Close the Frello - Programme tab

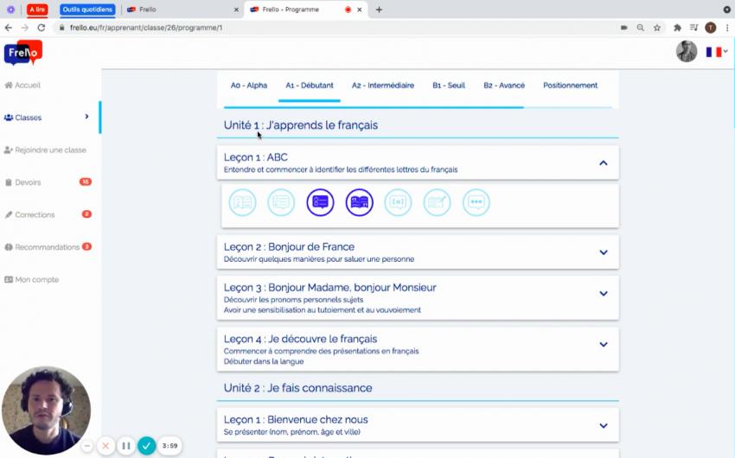360,10
